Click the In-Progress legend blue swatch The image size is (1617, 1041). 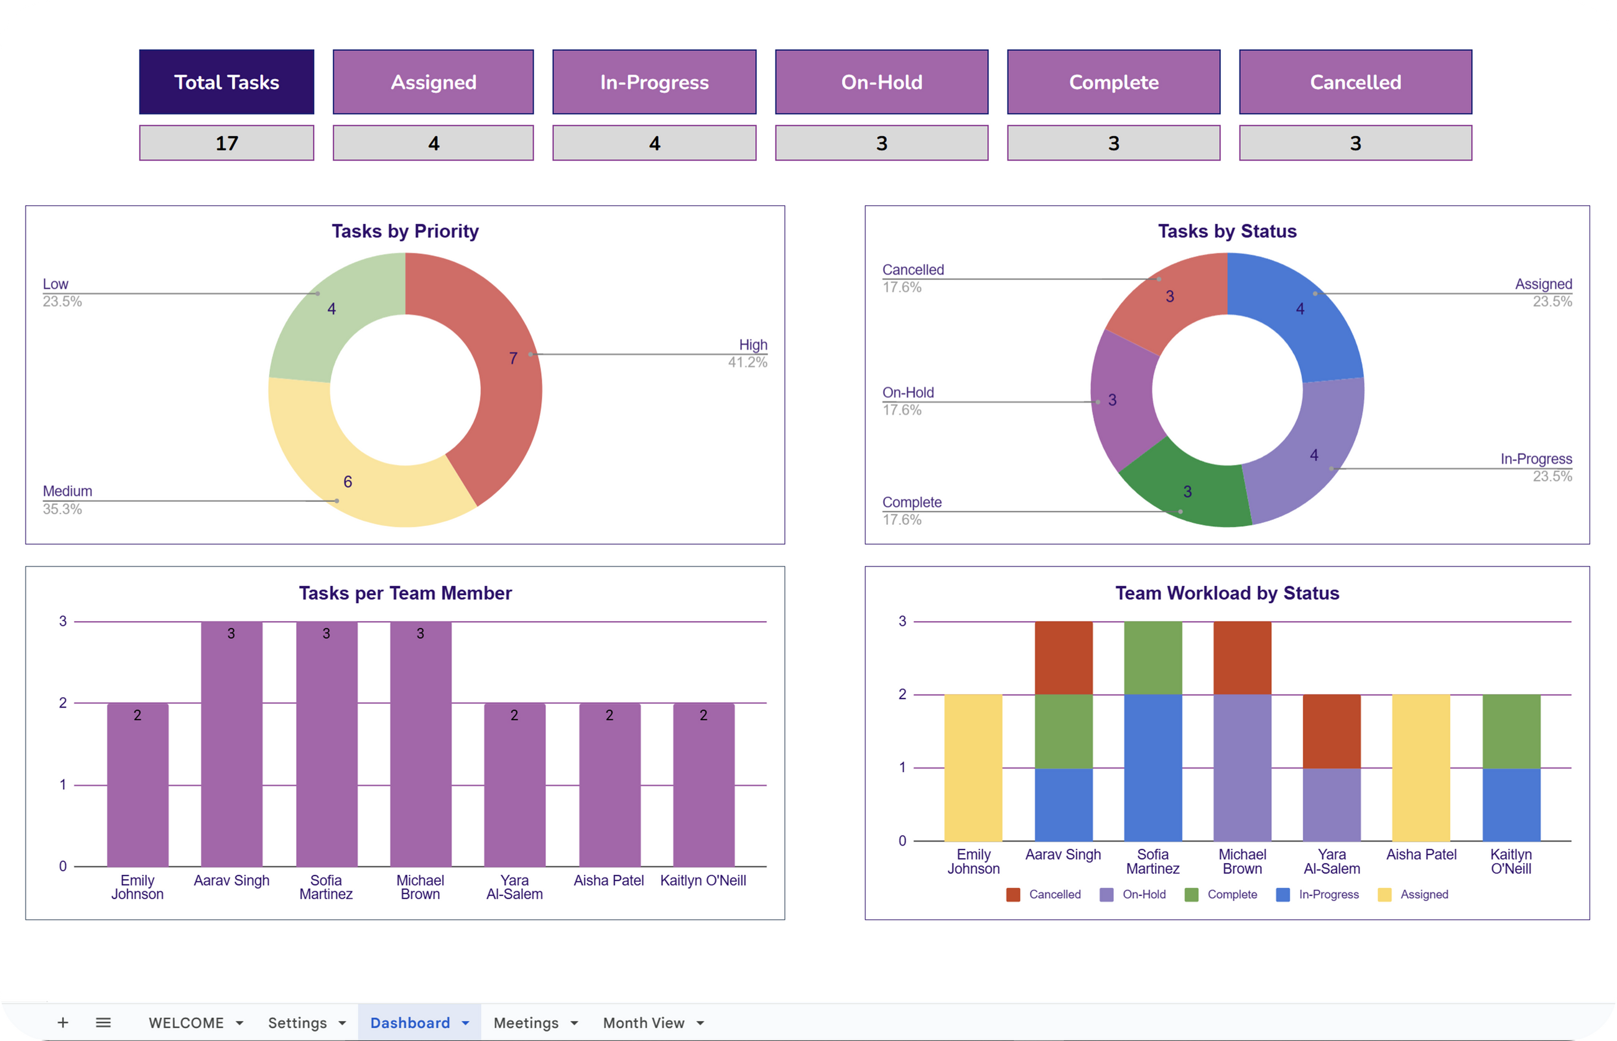point(1282,895)
